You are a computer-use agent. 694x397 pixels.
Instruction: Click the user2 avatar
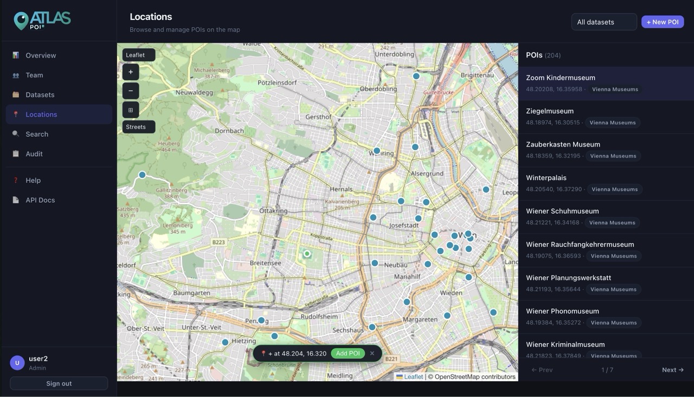(17, 363)
